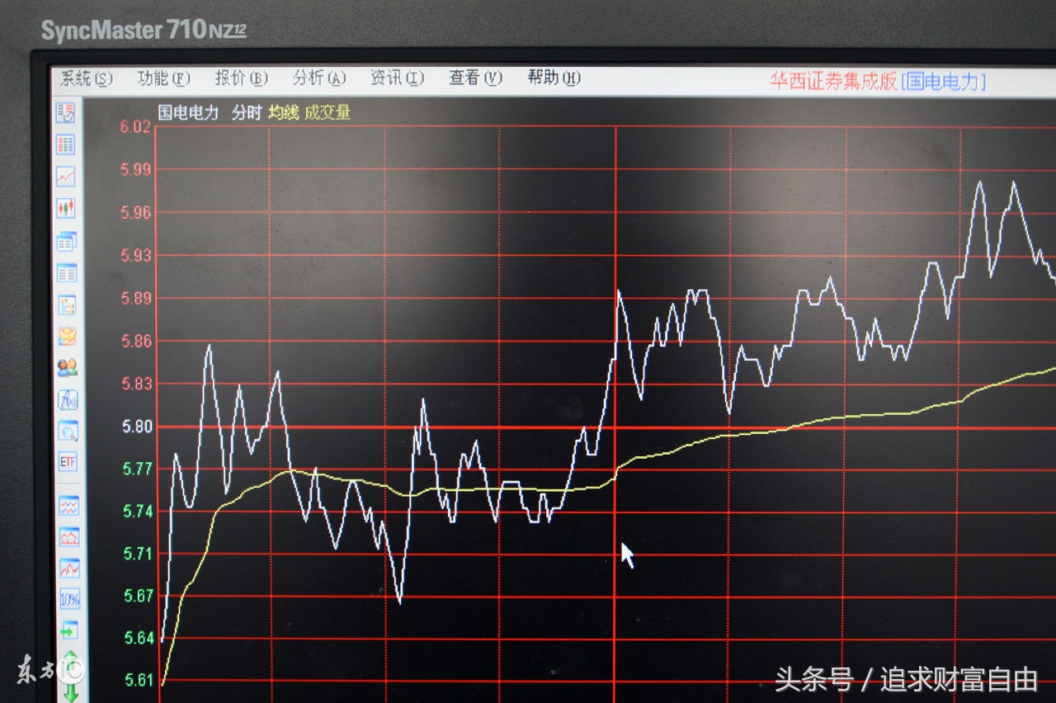Click the 5.86 price axis label
The image size is (1056, 703).
[137, 342]
